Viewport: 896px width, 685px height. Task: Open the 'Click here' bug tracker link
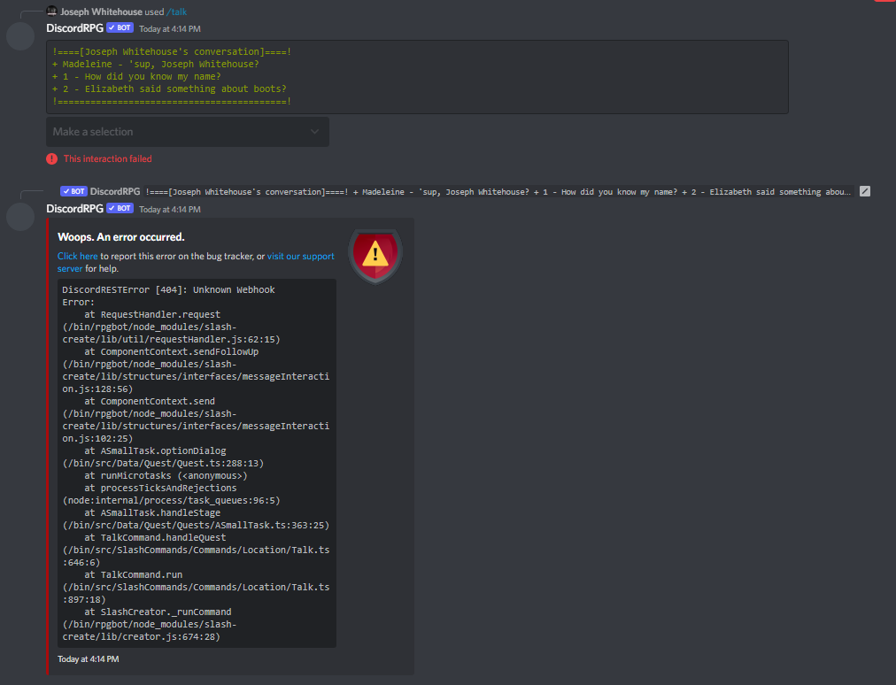77,256
